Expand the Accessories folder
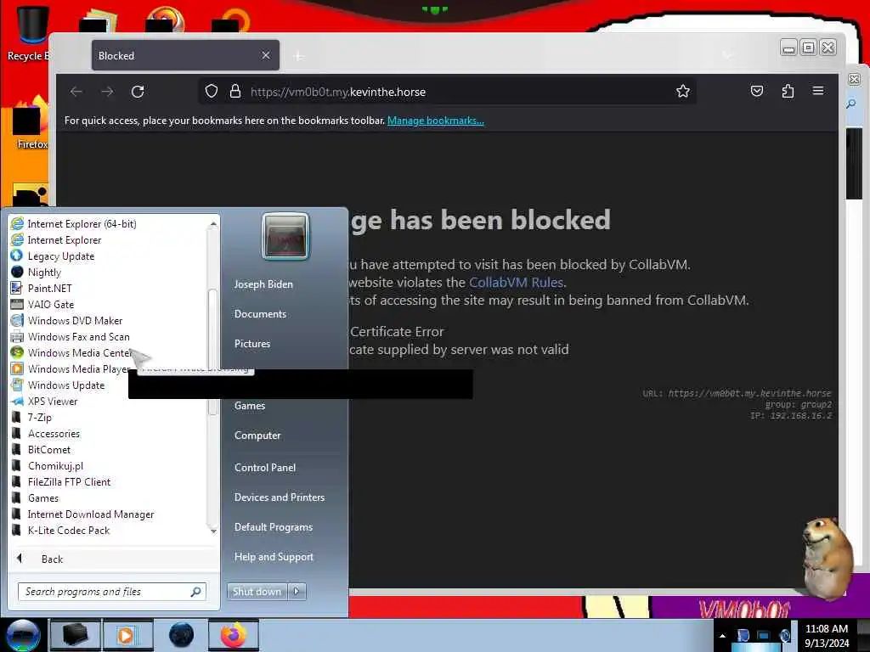This screenshot has width=870, height=652. 54,434
